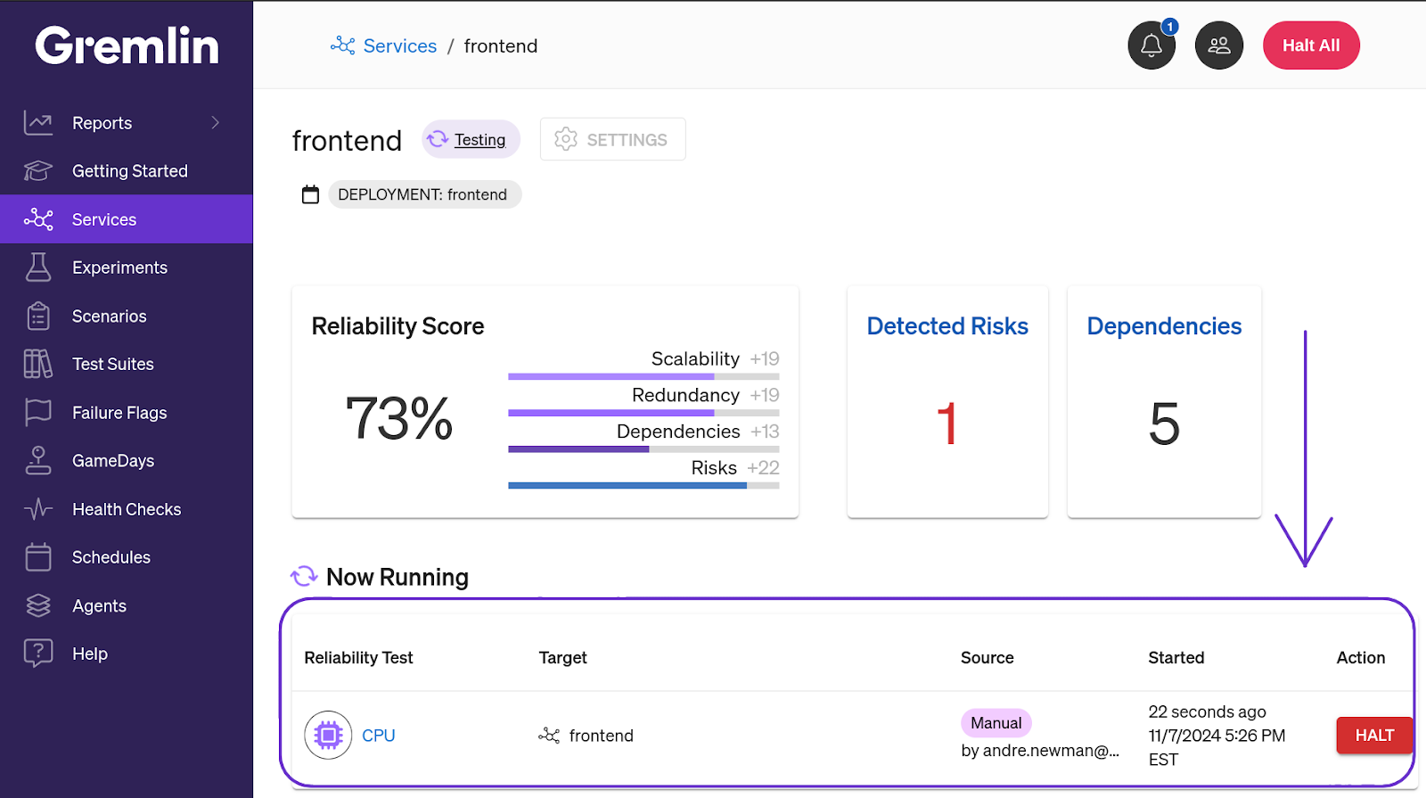
Task: Open the SETTINGS button
Action: 612,139
